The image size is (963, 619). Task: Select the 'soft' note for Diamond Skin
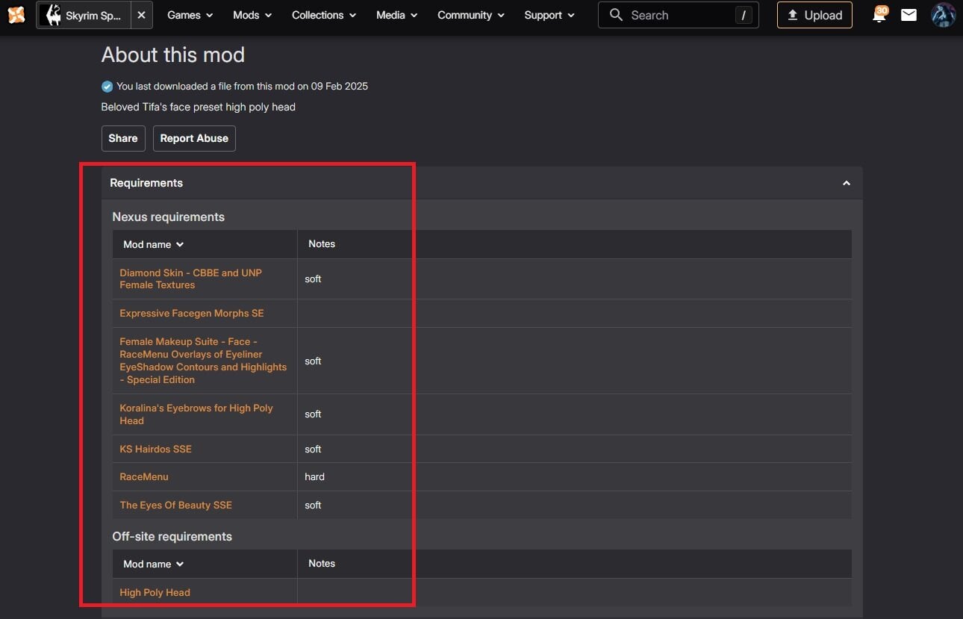point(313,279)
